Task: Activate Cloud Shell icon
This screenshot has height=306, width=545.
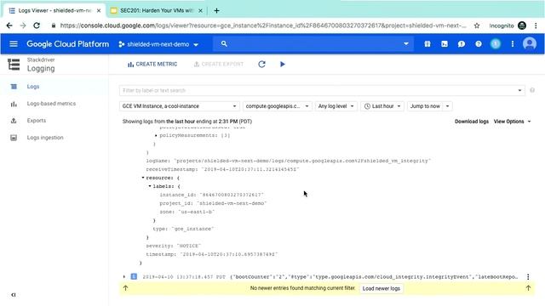Action: (445, 44)
